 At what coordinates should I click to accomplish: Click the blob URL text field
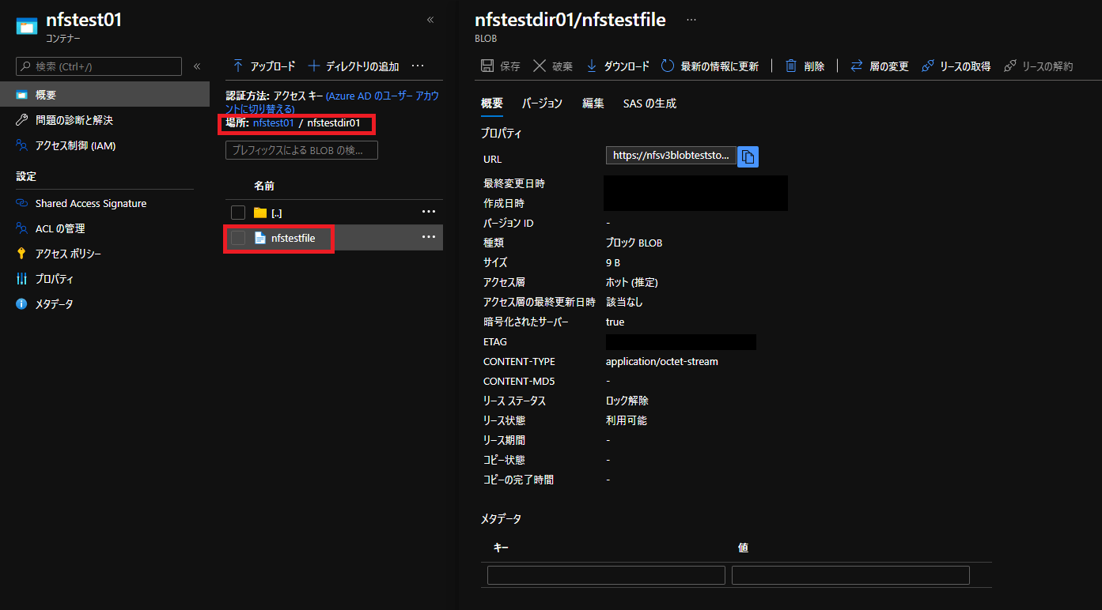[x=671, y=156]
